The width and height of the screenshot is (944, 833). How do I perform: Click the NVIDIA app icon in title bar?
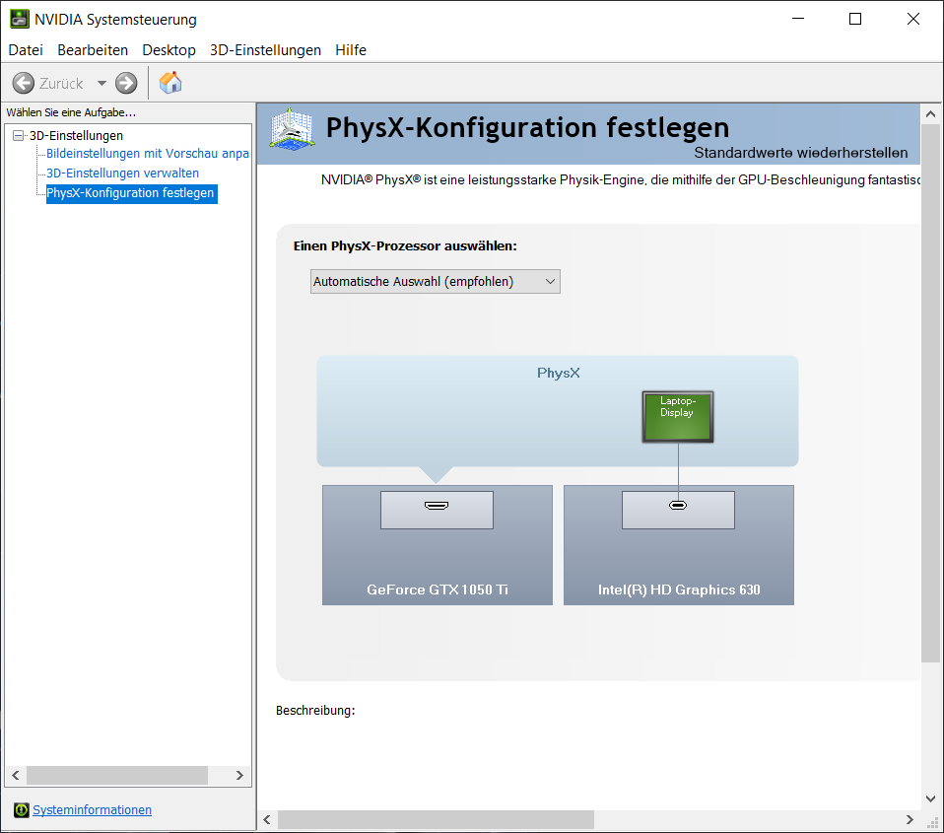click(x=20, y=20)
